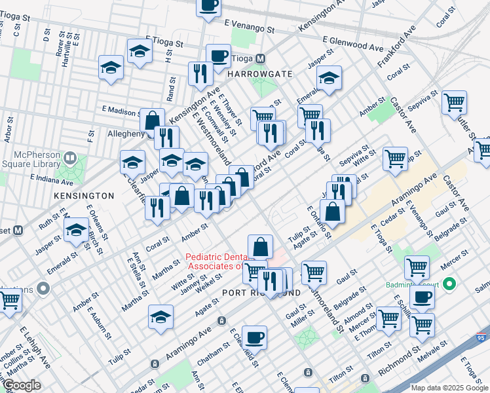Screen dimensions: 490x393
Task: Select the school marker near Agate St south
Action: point(161,318)
